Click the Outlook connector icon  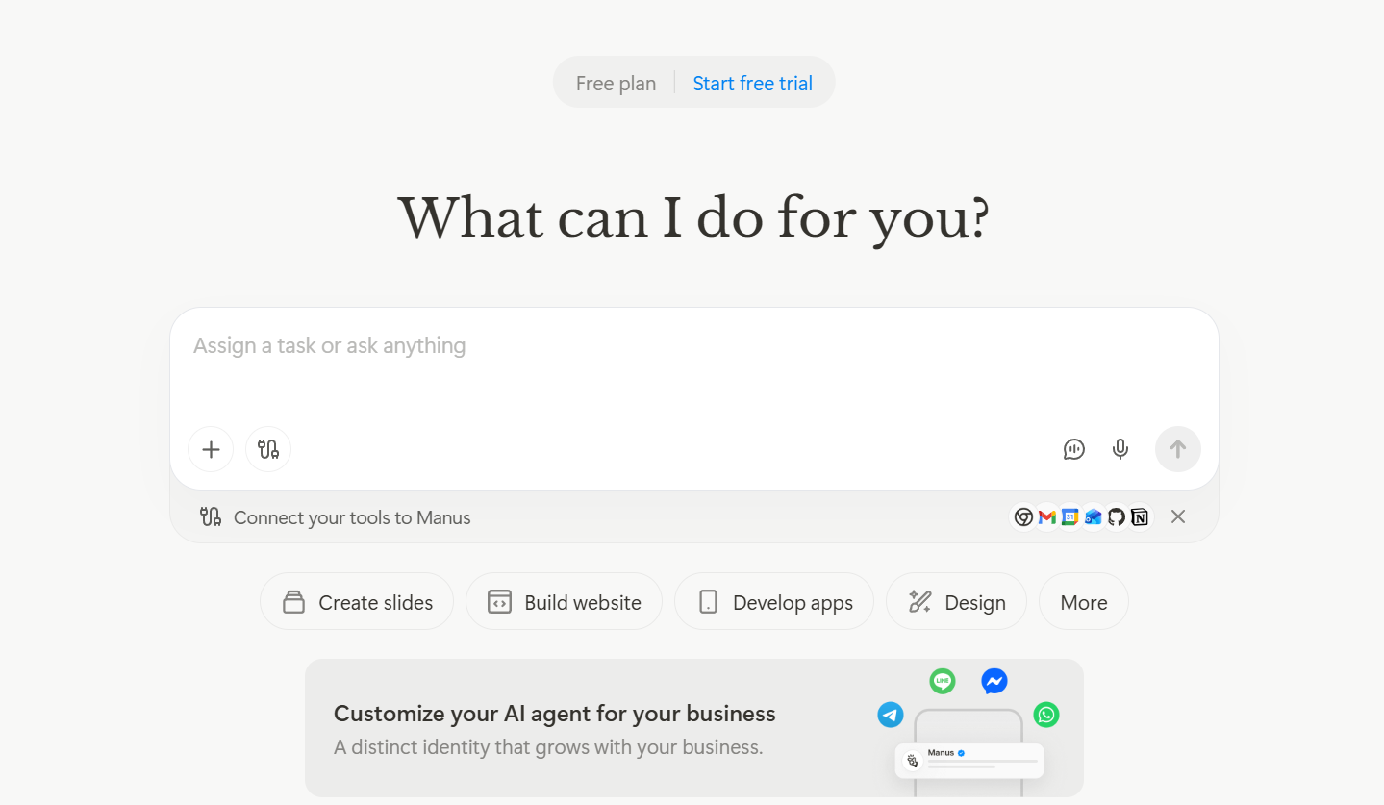[1093, 517]
